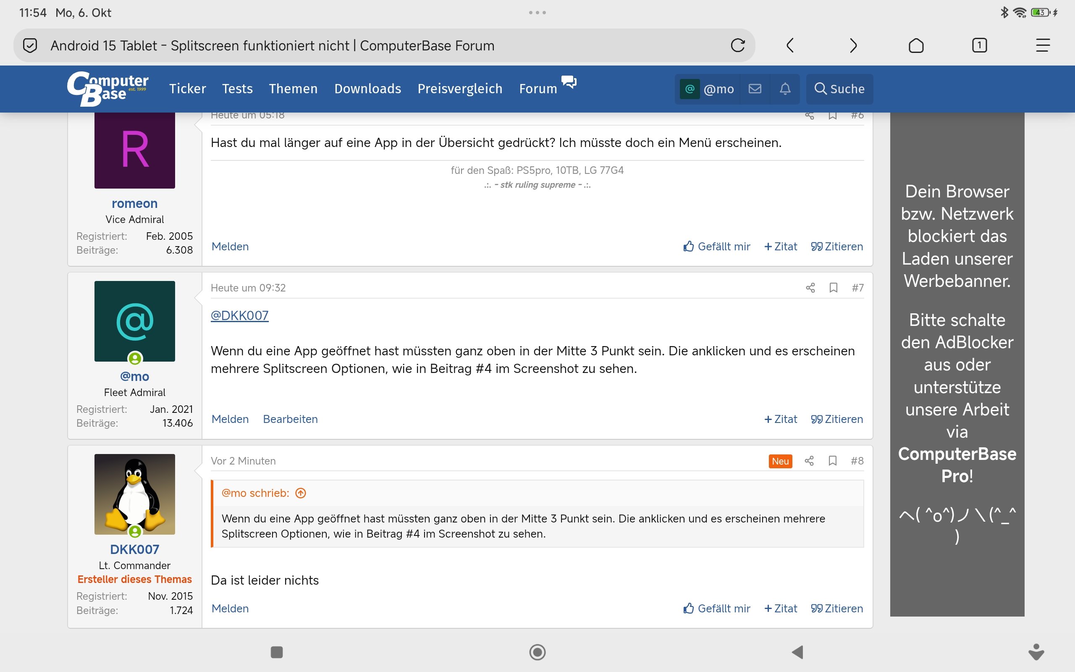Jump to quoted @mo post arrow

(x=301, y=493)
